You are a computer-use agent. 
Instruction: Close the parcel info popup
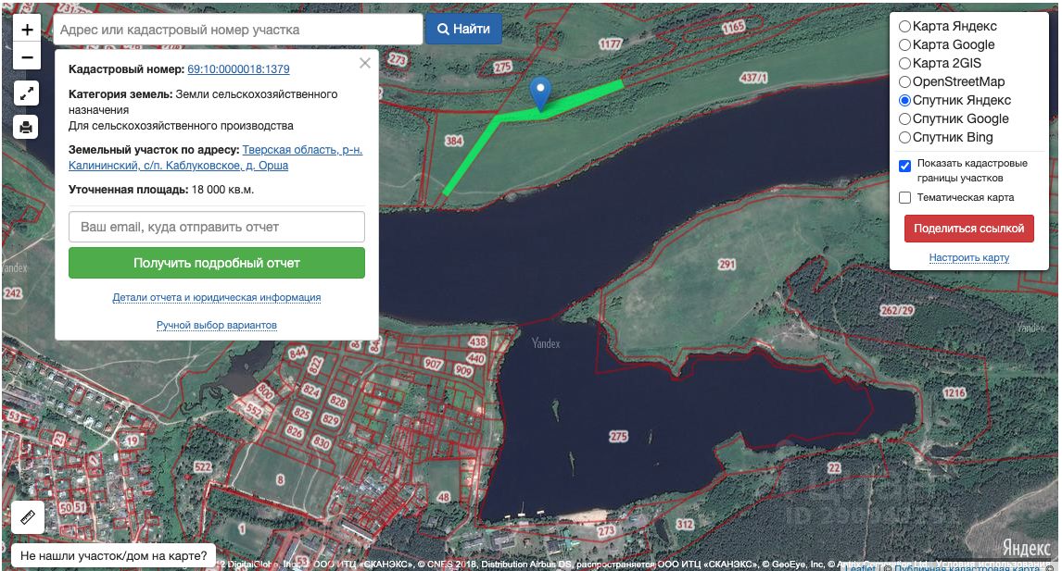(x=365, y=63)
